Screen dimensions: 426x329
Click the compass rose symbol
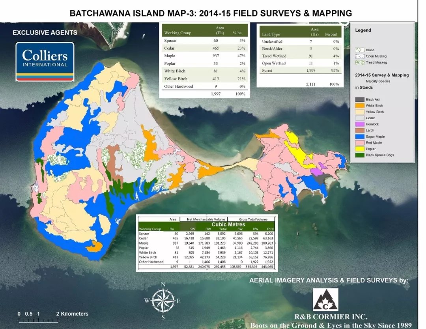pos(163,301)
